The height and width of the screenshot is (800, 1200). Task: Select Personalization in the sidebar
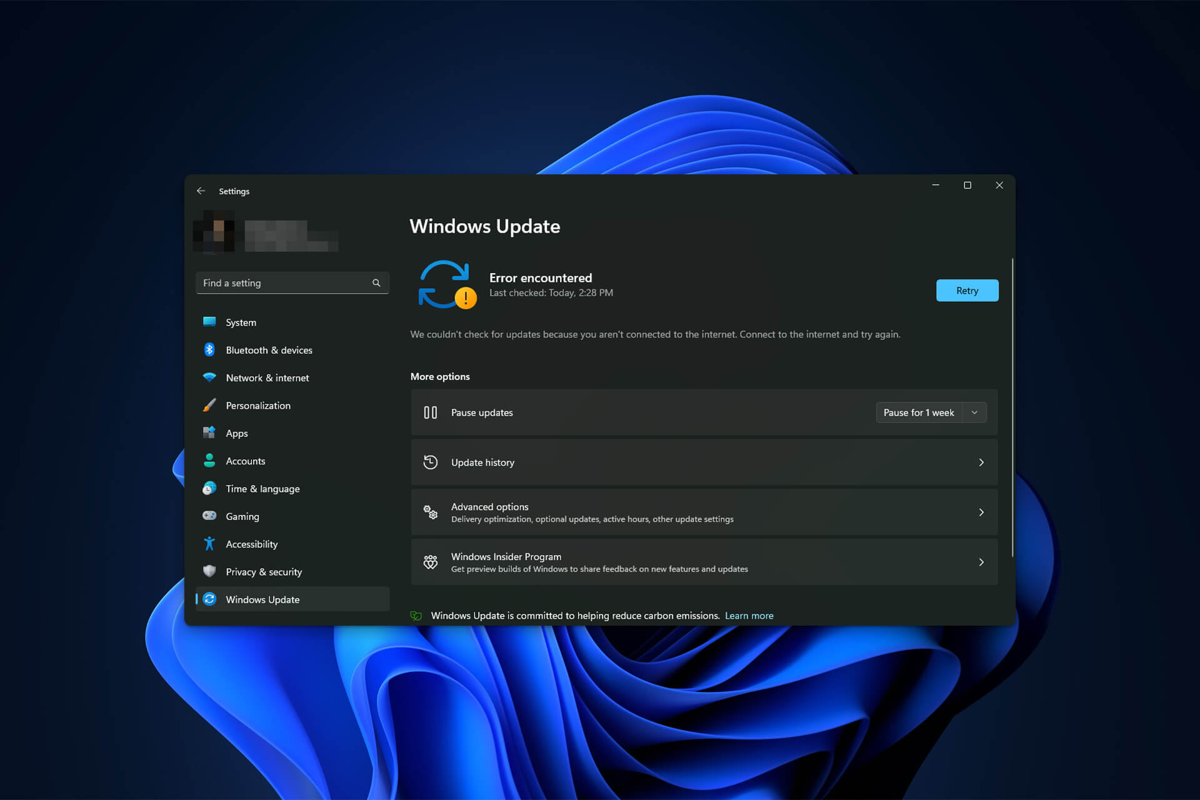tap(292, 405)
